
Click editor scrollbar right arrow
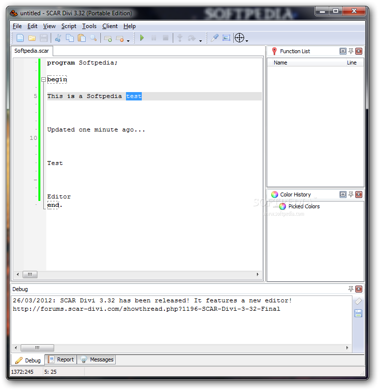point(258,275)
